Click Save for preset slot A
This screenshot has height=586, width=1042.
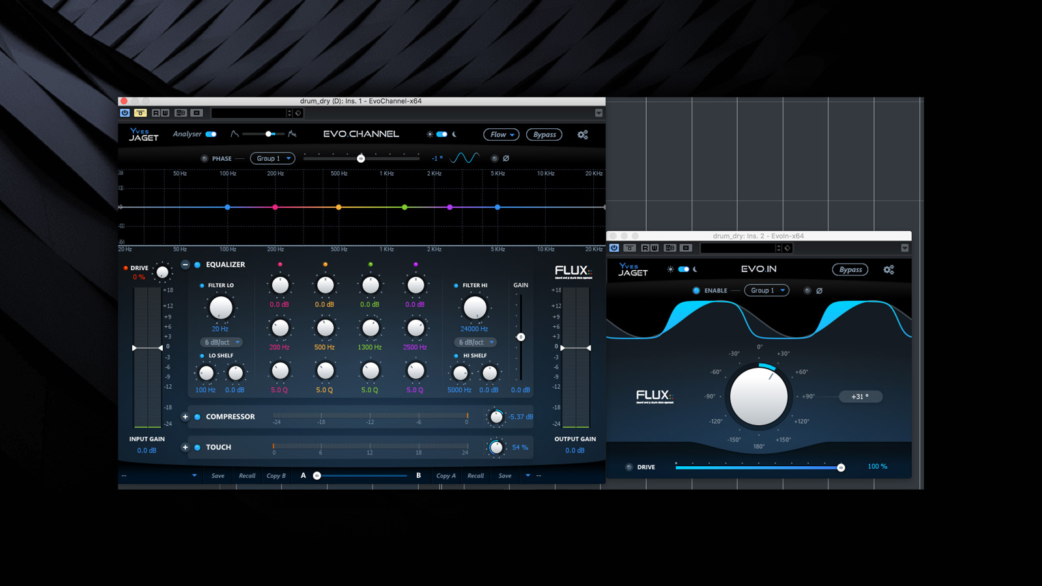point(218,476)
